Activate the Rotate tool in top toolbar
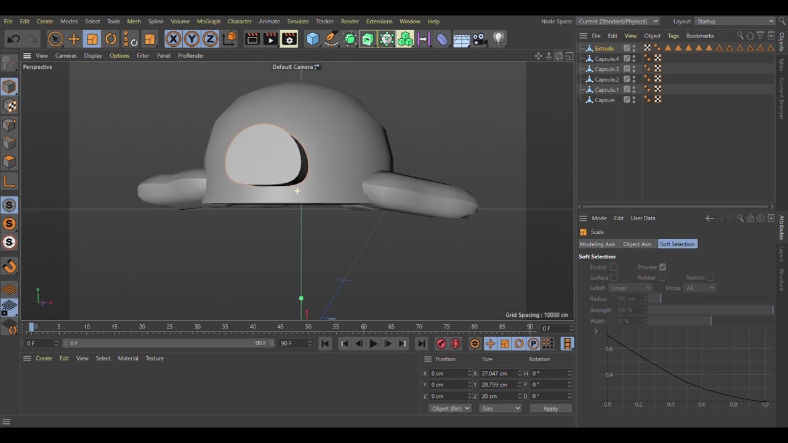The width and height of the screenshot is (788, 443). tap(111, 39)
